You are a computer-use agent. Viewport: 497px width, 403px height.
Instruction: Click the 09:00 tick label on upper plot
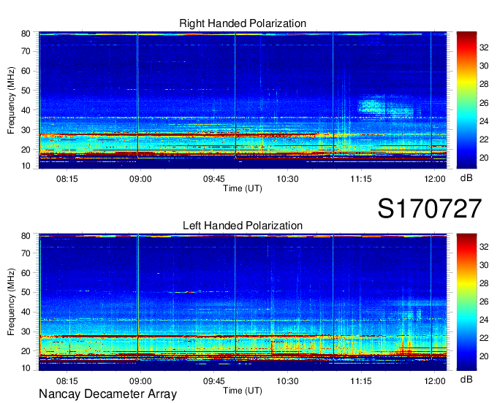point(140,179)
